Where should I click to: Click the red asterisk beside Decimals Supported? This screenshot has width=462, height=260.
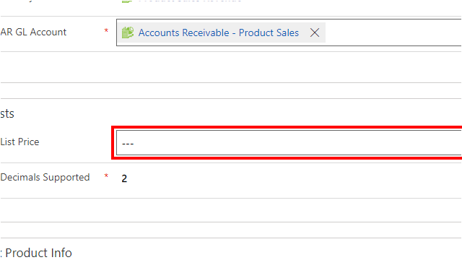106,175
